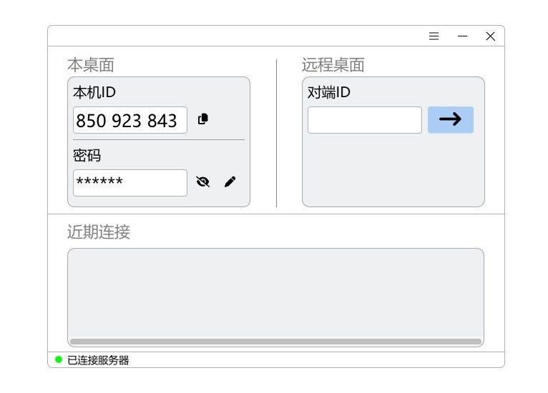
Task: Click the horizontal scrollbar in recent connections
Action: (x=275, y=342)
